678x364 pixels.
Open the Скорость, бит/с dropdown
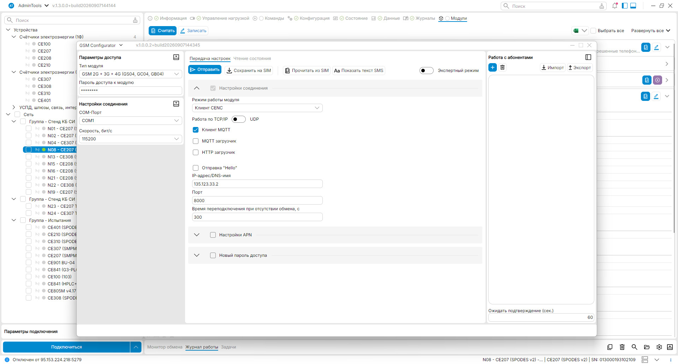[x=131, y=139]
